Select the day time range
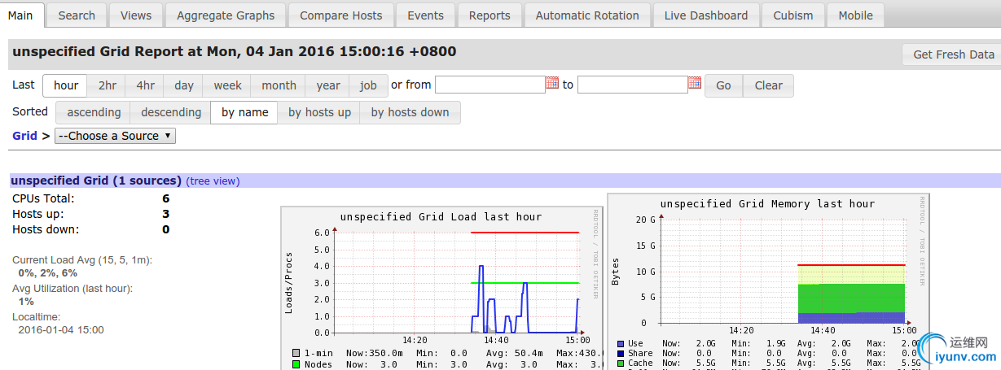Viewport: 1001px width, 370px height. 184,85
